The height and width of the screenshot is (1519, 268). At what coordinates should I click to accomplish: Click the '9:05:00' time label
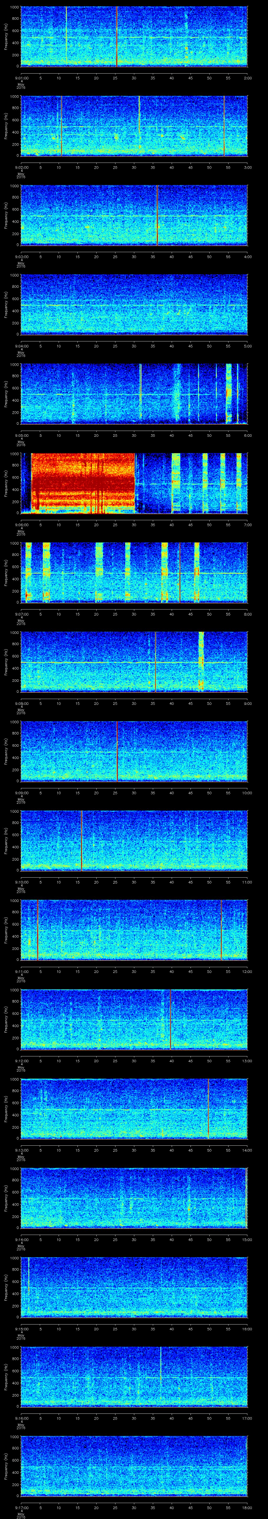[21, 435]
